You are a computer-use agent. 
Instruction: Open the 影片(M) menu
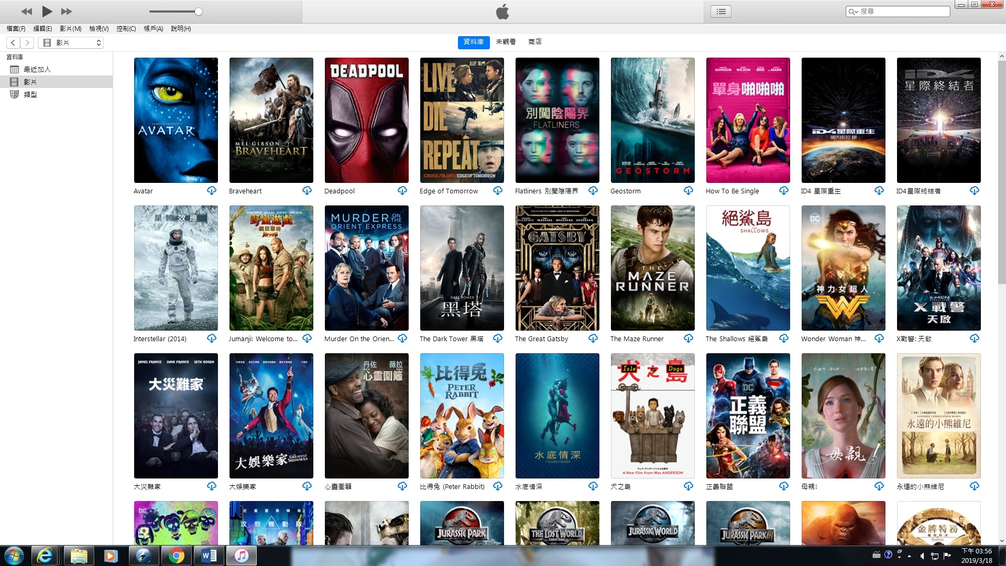click(71, 29)
